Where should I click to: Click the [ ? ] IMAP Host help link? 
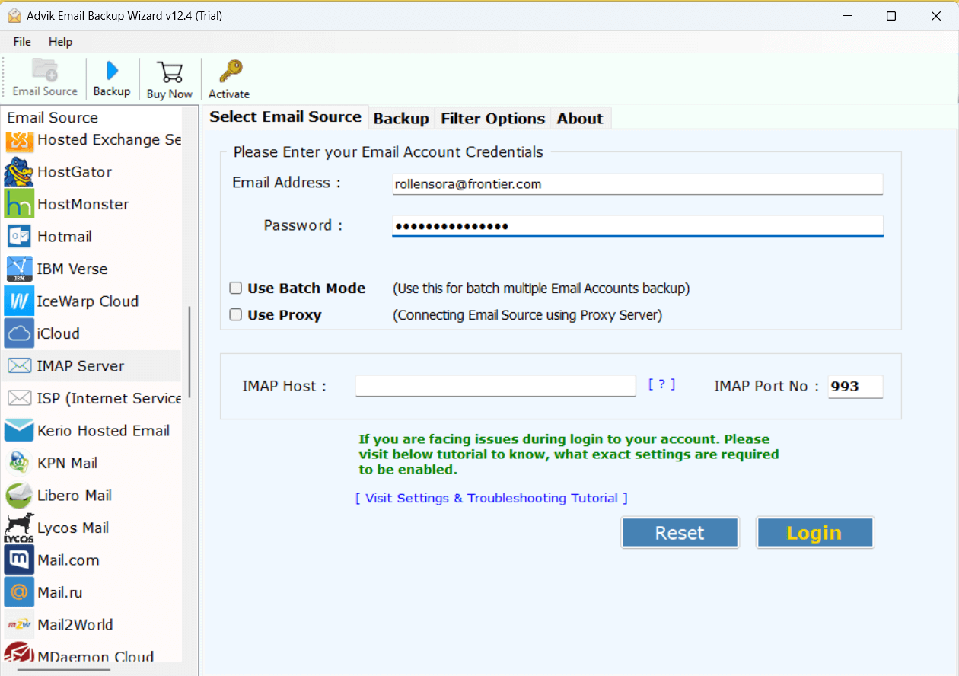click(x=661, y=384)
